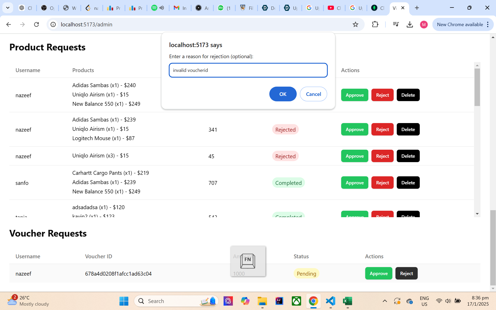Click the taskbar Search box

176,301
